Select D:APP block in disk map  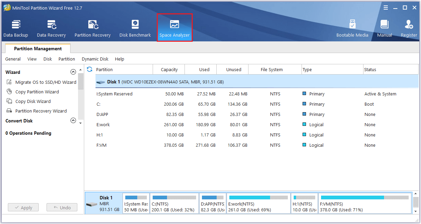click(213, 203)
